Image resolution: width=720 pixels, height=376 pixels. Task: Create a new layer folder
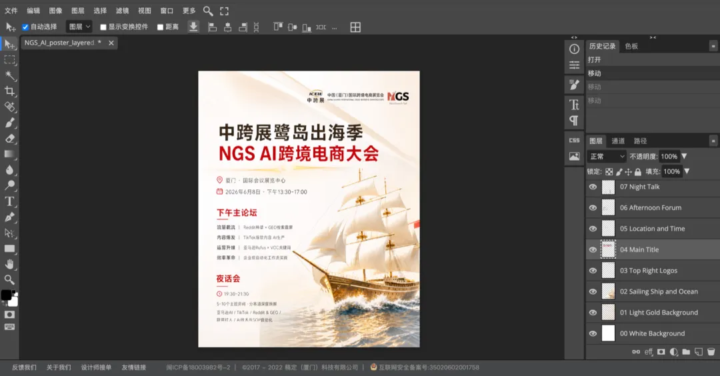[686, 352]
